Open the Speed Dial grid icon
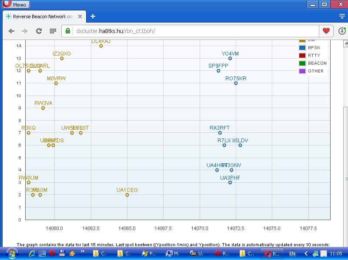This screenshot has width=348, height=260. 53,31
